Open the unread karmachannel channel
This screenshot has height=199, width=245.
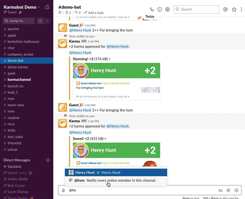click(x=27, y=80)
